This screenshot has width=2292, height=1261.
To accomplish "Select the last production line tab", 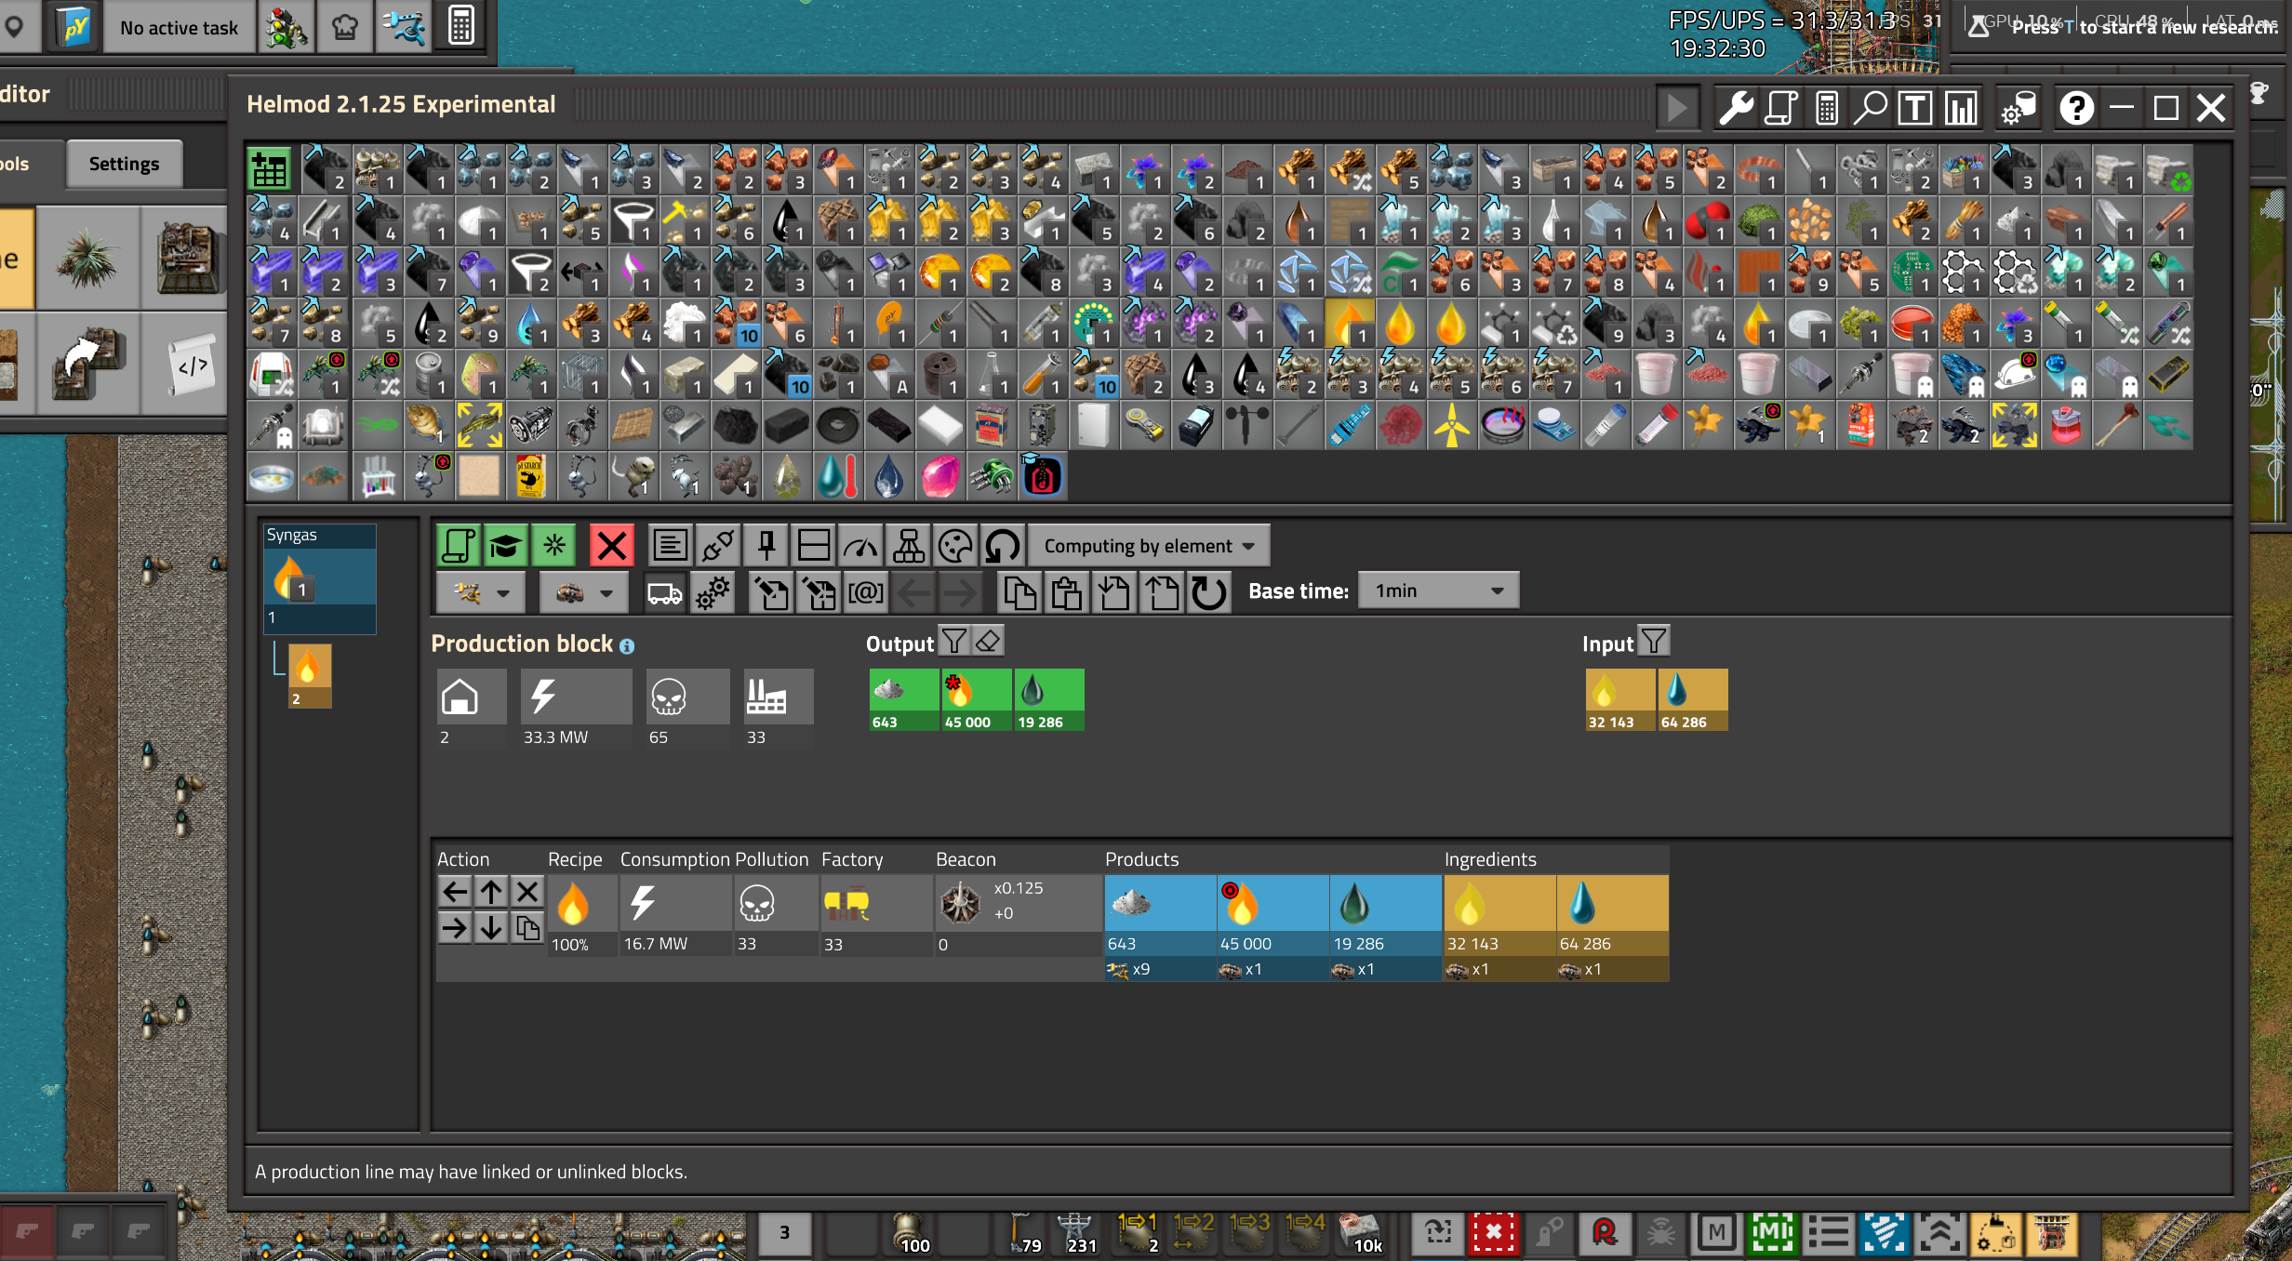I will (1043, 477).
